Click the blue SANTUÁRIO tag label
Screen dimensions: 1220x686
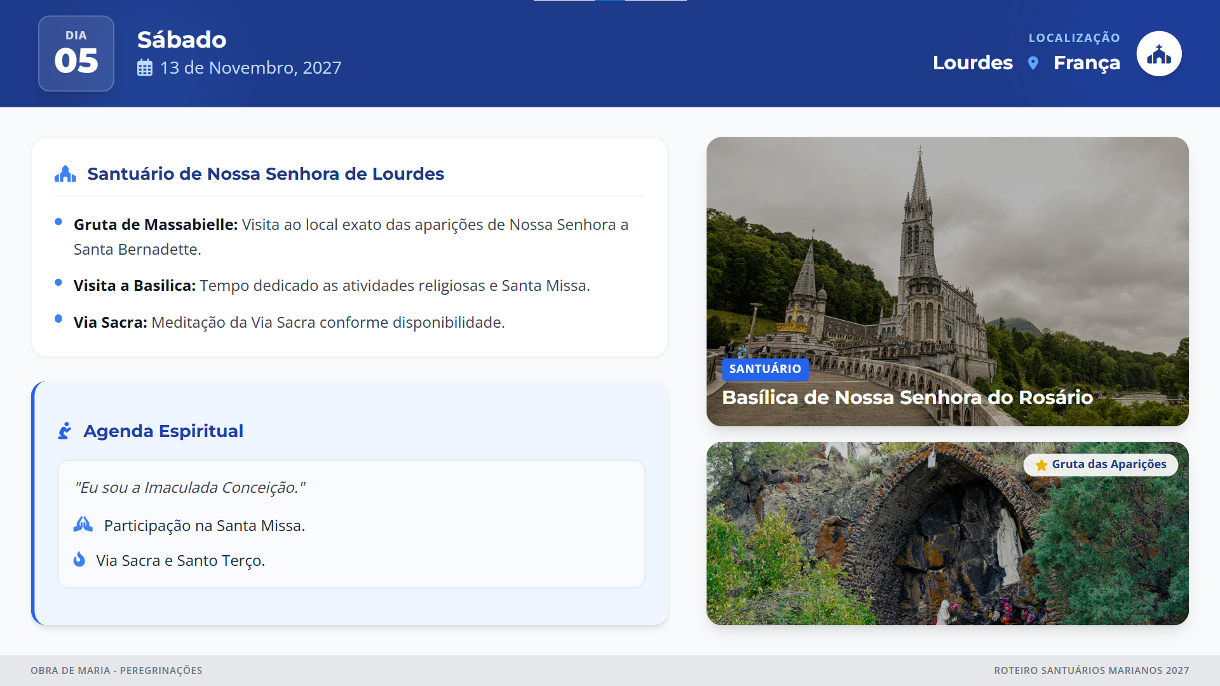tap(765, 369)
